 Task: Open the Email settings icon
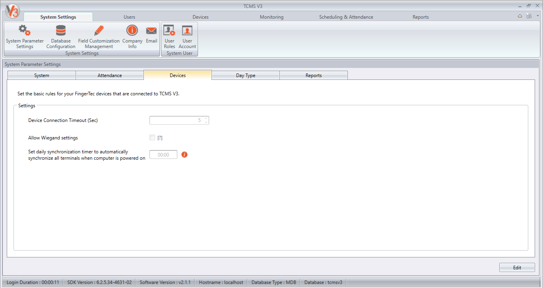pos(151,34)
